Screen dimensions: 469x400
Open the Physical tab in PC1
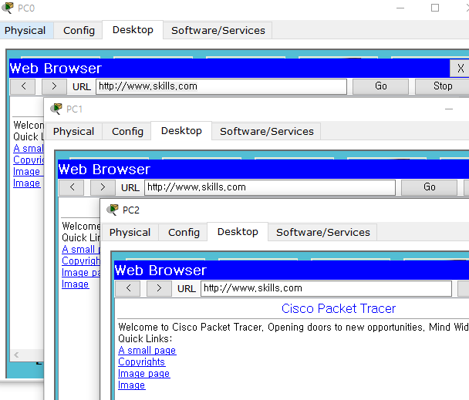click(73, 132)
